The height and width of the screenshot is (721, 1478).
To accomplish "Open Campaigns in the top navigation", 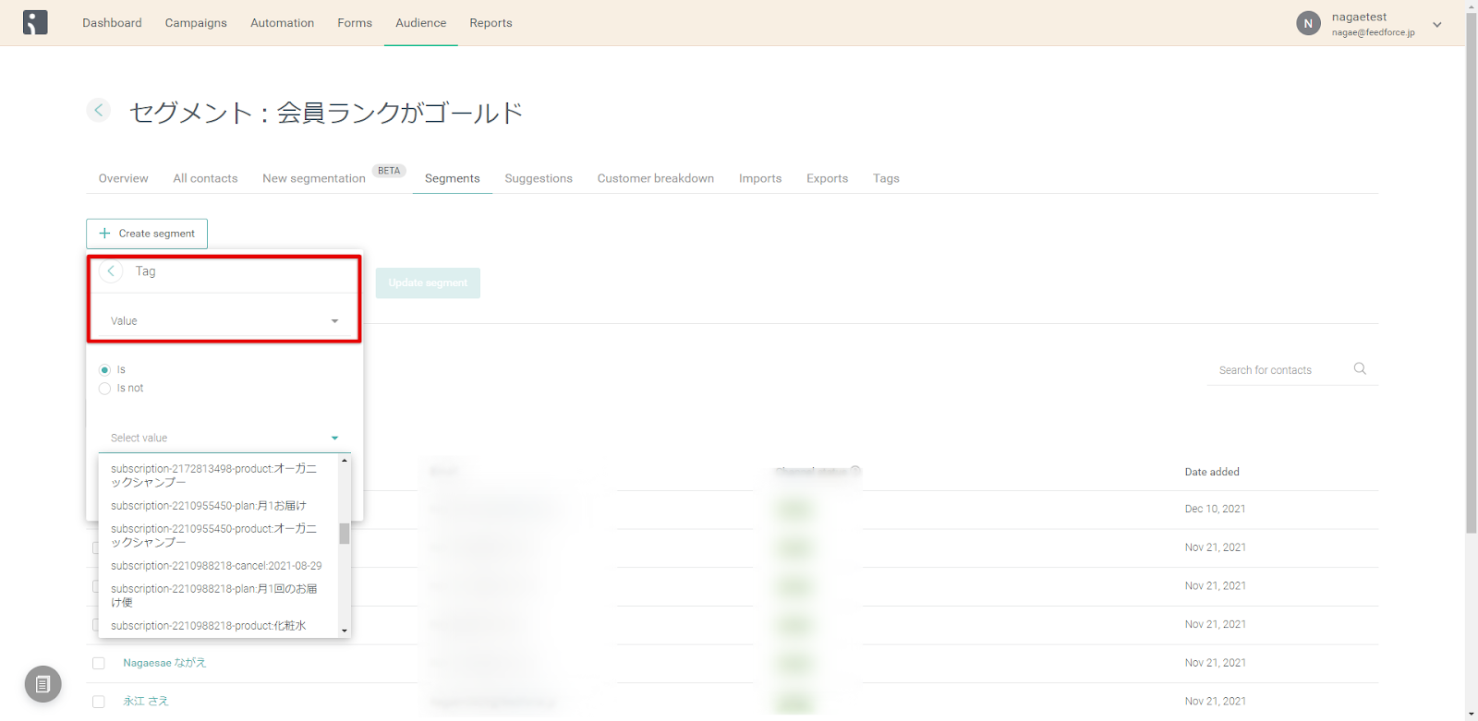I will [196, 23].
